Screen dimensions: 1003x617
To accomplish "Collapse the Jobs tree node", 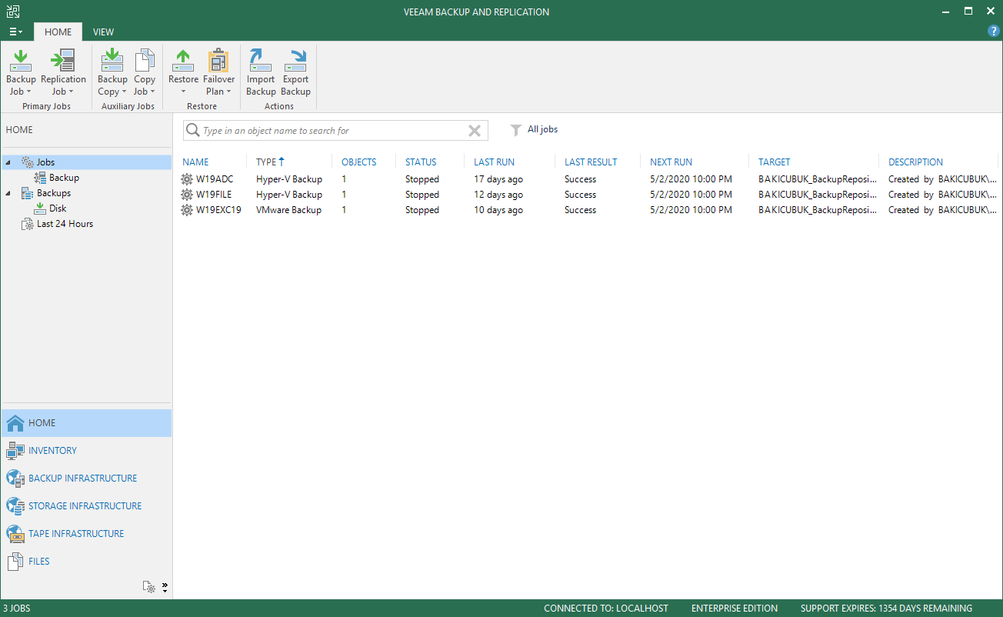I will tap(8, 162).
